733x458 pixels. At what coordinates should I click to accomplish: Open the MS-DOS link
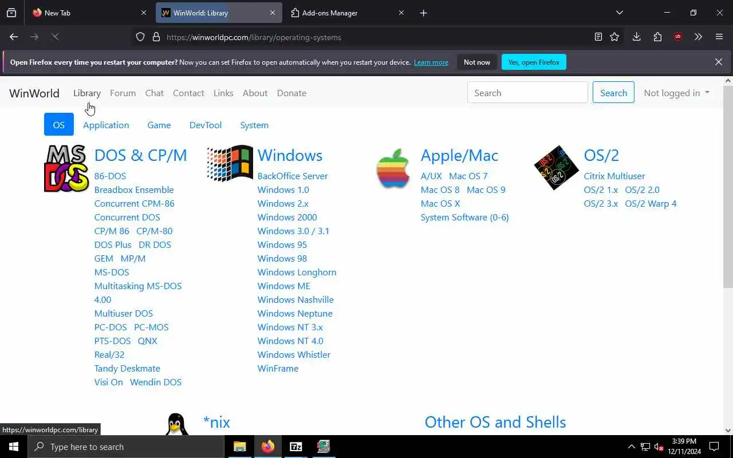[112, 272]
